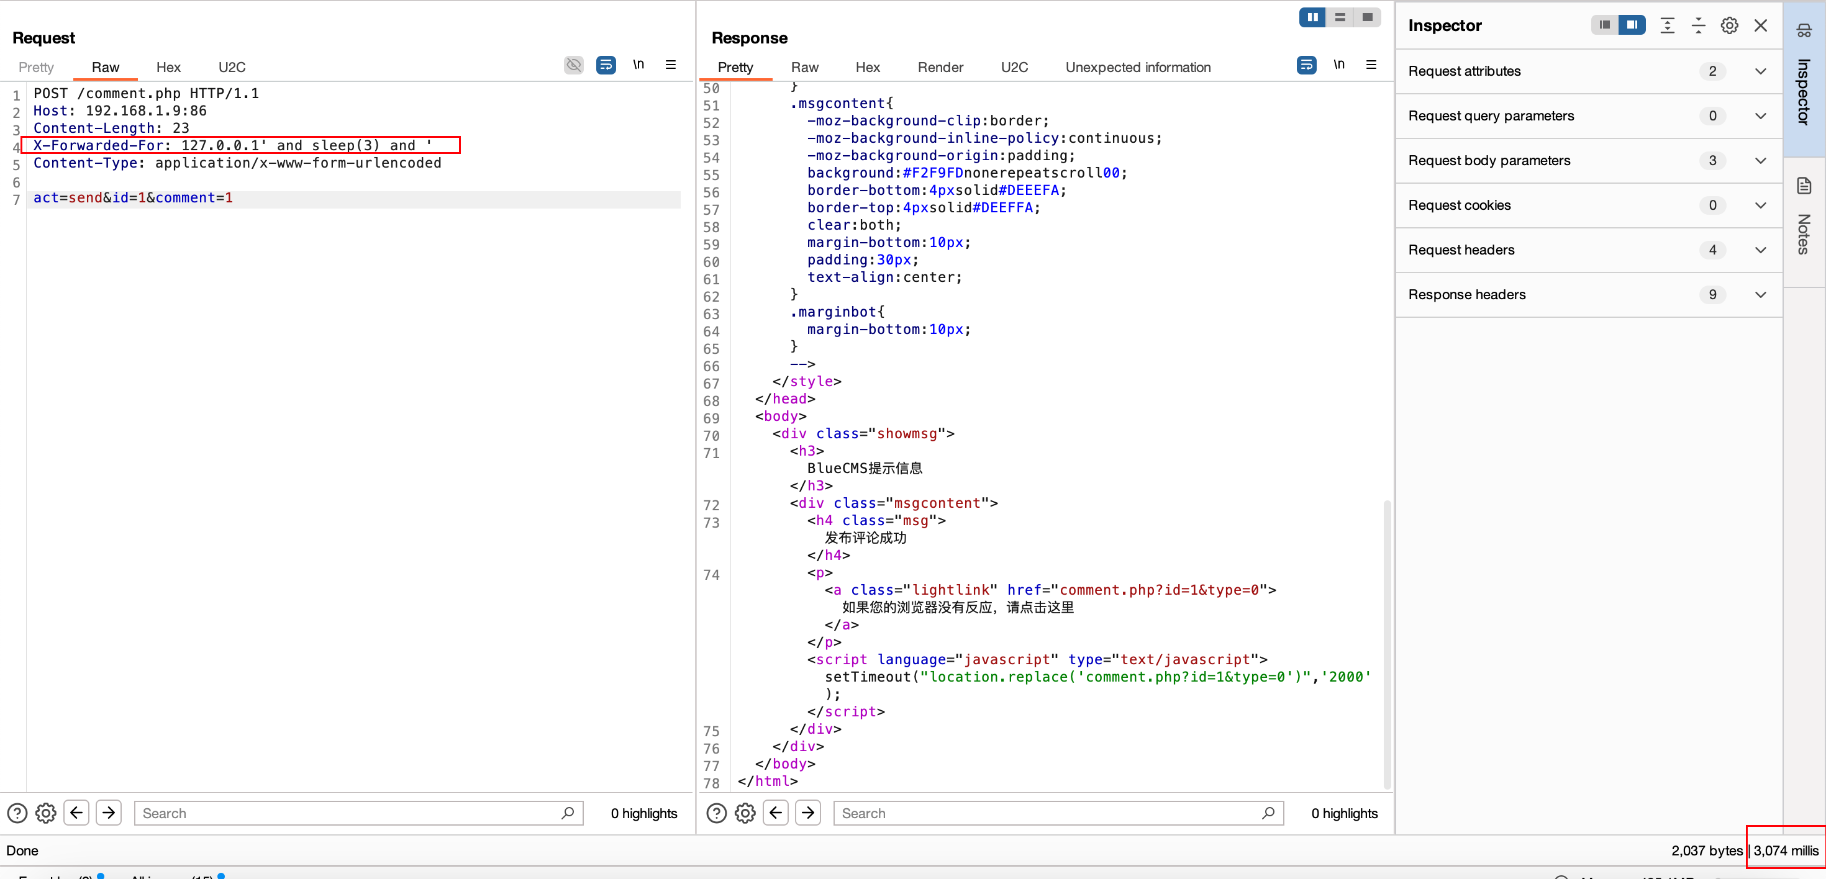Switch Inspector to right-docked layout icon
1826x879 pixels.
point(1632,25)
